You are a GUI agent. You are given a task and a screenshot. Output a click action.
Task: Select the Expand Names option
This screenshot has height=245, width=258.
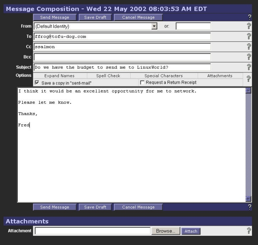coord(59,76)
